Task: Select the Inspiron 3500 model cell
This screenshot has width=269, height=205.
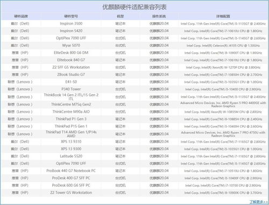Action: pos(71,24)
